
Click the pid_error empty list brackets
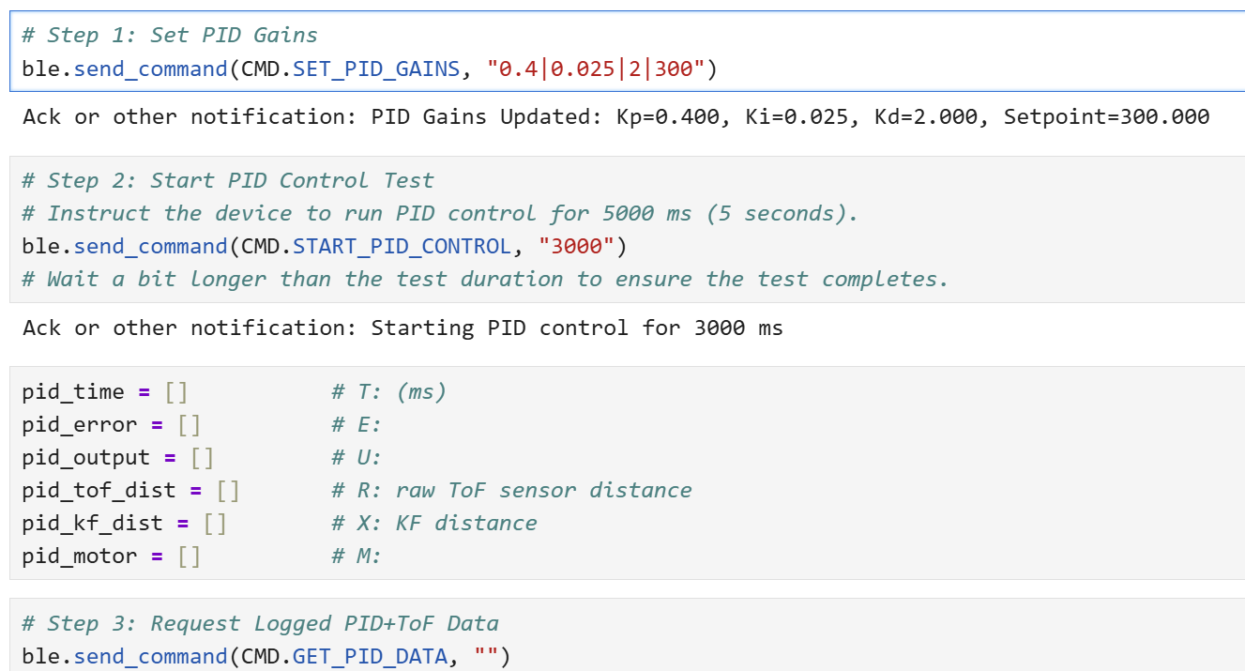[x=189, y=424]
